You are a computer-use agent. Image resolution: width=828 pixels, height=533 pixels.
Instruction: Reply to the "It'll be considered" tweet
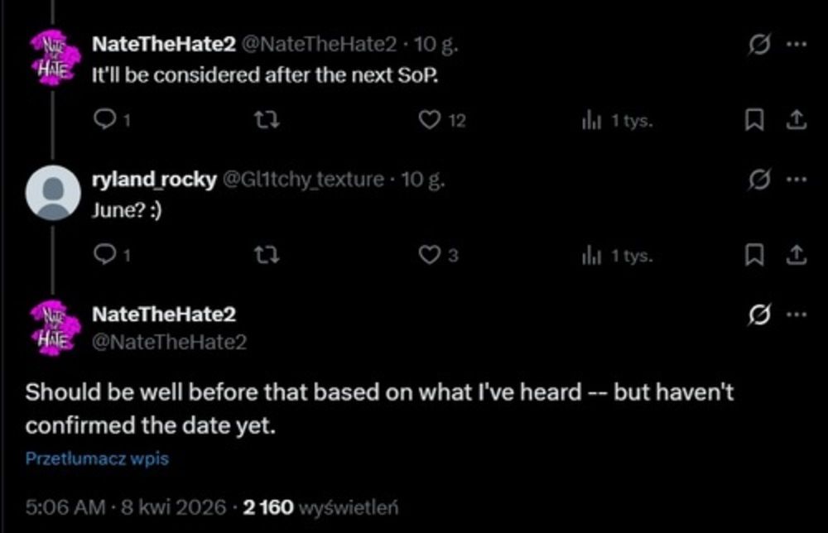coord(103,121)
